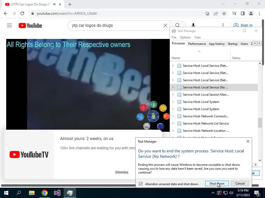Click process list scroll down arrow

pos(260,160)
